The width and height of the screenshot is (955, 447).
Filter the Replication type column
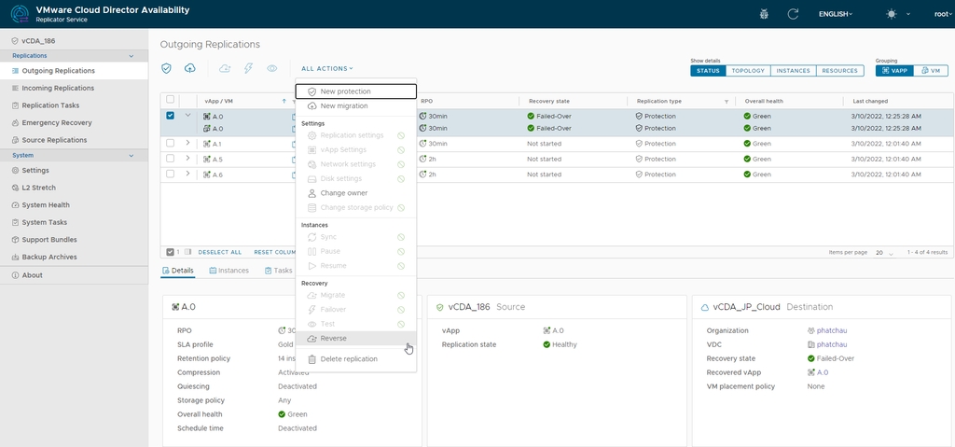click(727, 101)
